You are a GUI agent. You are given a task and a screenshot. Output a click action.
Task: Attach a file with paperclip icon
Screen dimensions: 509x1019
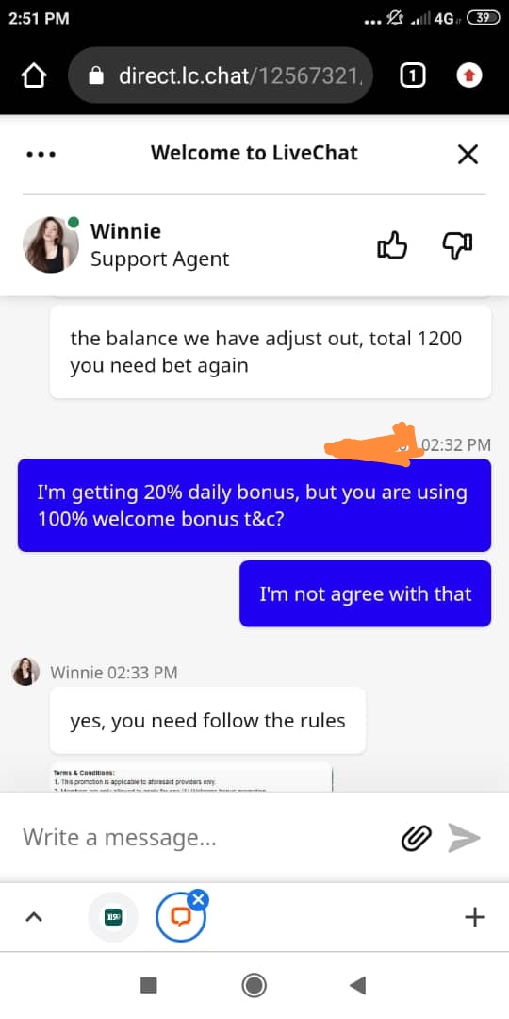click(417, 838)
